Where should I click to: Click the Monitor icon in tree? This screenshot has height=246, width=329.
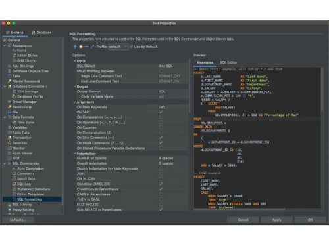(x=9, y=148)
